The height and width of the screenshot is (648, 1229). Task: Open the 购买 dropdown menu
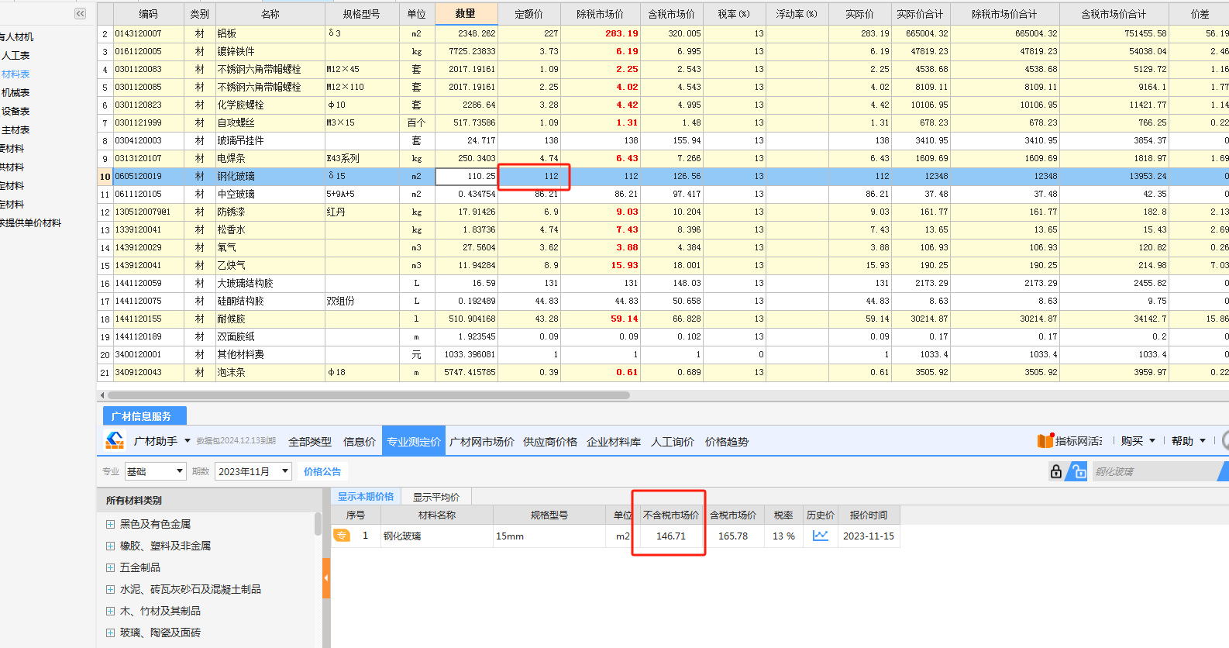(x=1138, y=441)
